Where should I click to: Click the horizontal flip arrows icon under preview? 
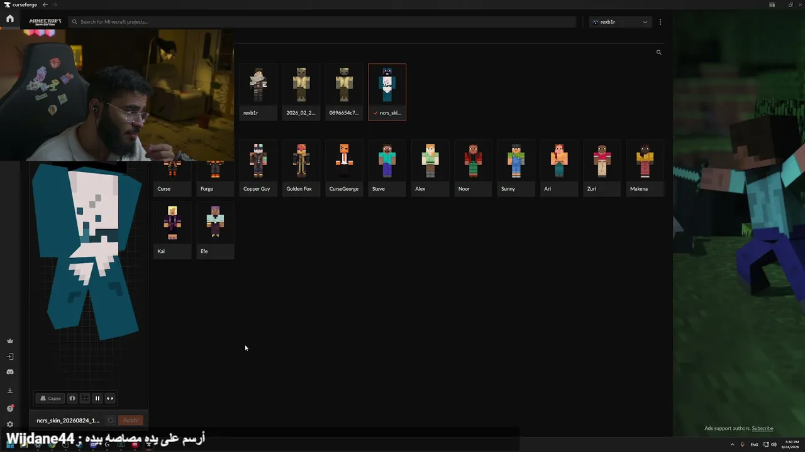click(110, 398)
